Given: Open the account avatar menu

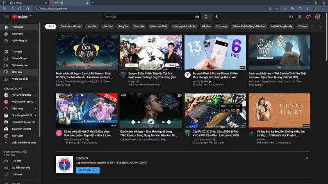Looking at the screenshot, I should (317, 17).
